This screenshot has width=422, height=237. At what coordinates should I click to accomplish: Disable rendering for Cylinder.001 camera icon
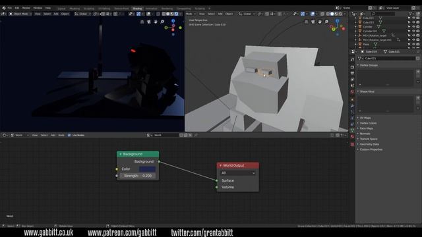418,31
